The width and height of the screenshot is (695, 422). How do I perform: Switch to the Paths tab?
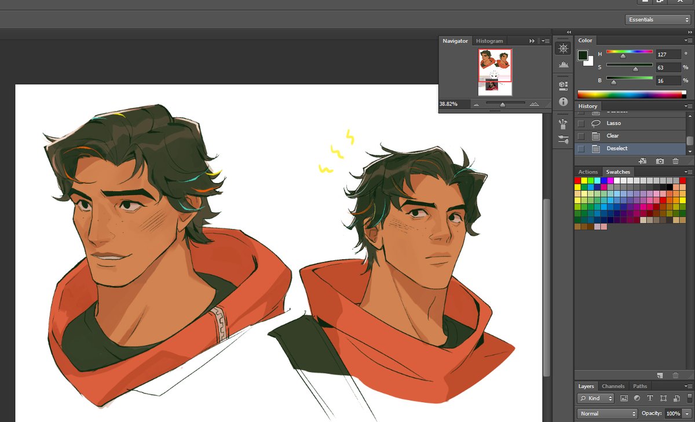pyautogui.click(x=640, y=386)
